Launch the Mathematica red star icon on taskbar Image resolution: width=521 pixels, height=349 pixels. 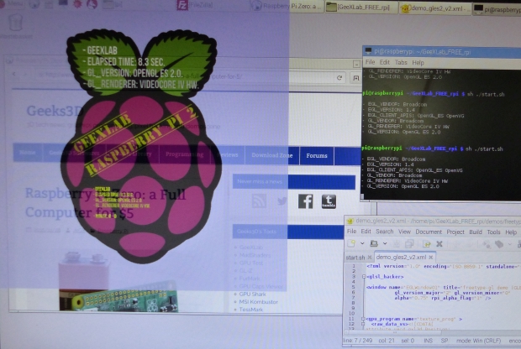pos(77,4)
